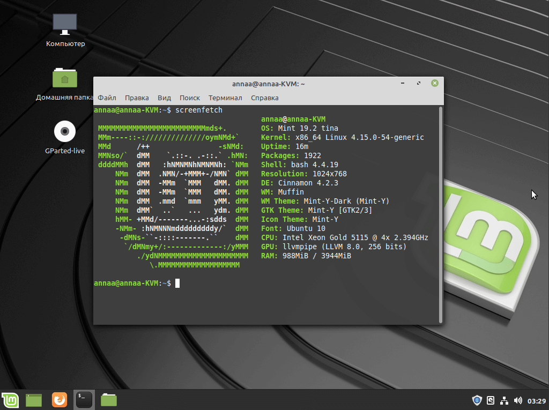Click the terminal title bar annaa@annaa-KVM: ~

269,84
